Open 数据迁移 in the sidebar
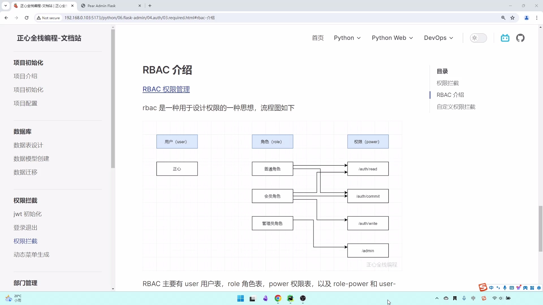The width and height of the screenshot is (543, 305). 25,172
